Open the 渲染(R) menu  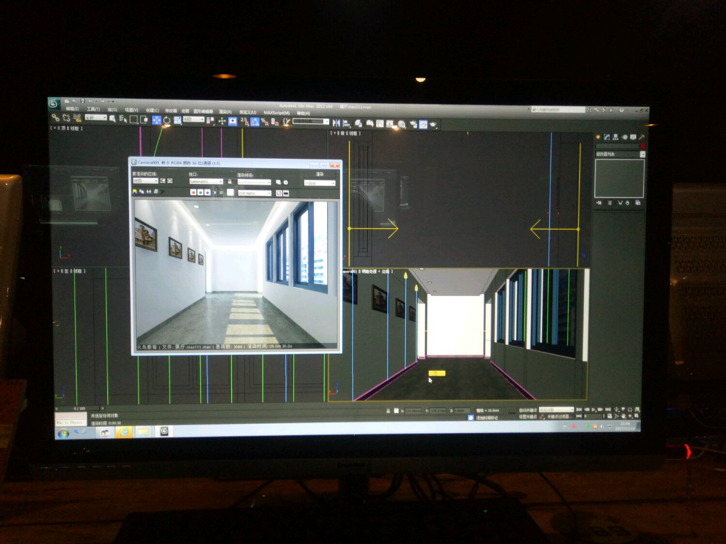tap(225, 112)
